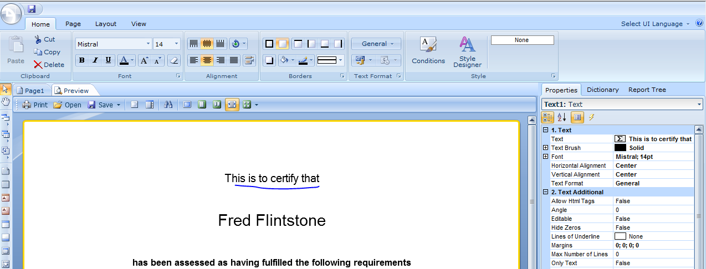Align text right in the ribbon
Image resolution: width=706 pixels, height=269 pixels.
click(220, 60)
